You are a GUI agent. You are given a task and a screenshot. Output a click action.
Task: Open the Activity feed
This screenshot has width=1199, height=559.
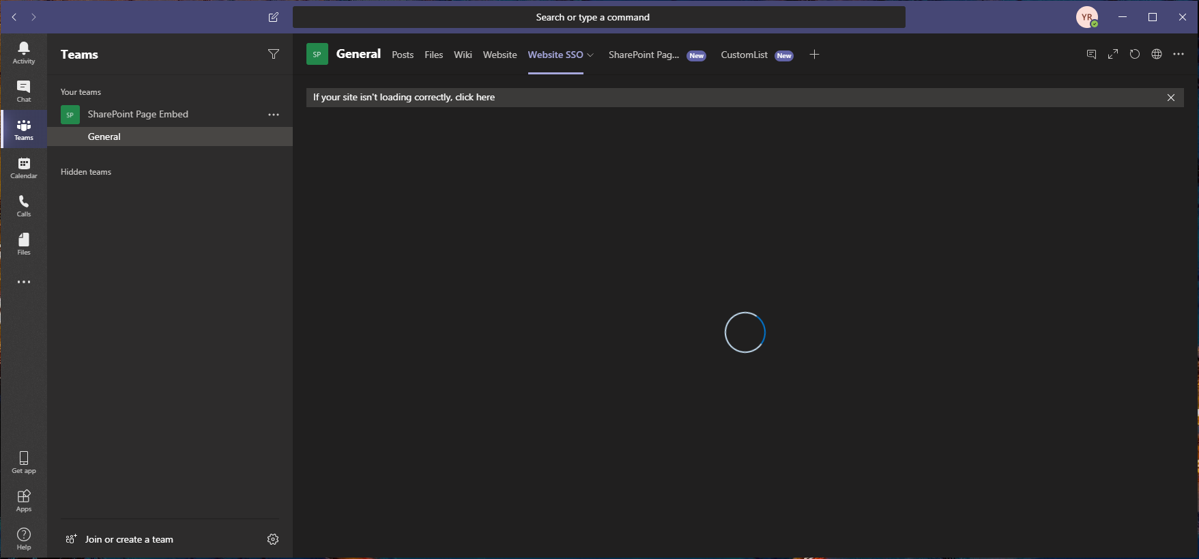[x=24, y=53]
